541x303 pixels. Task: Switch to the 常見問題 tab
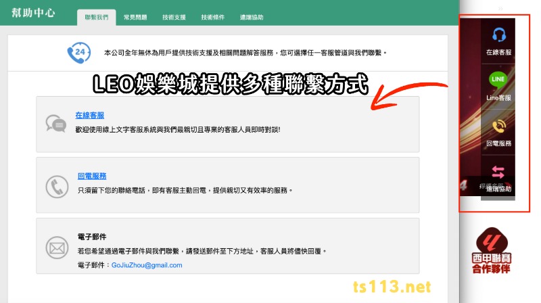tap(135, 18)
